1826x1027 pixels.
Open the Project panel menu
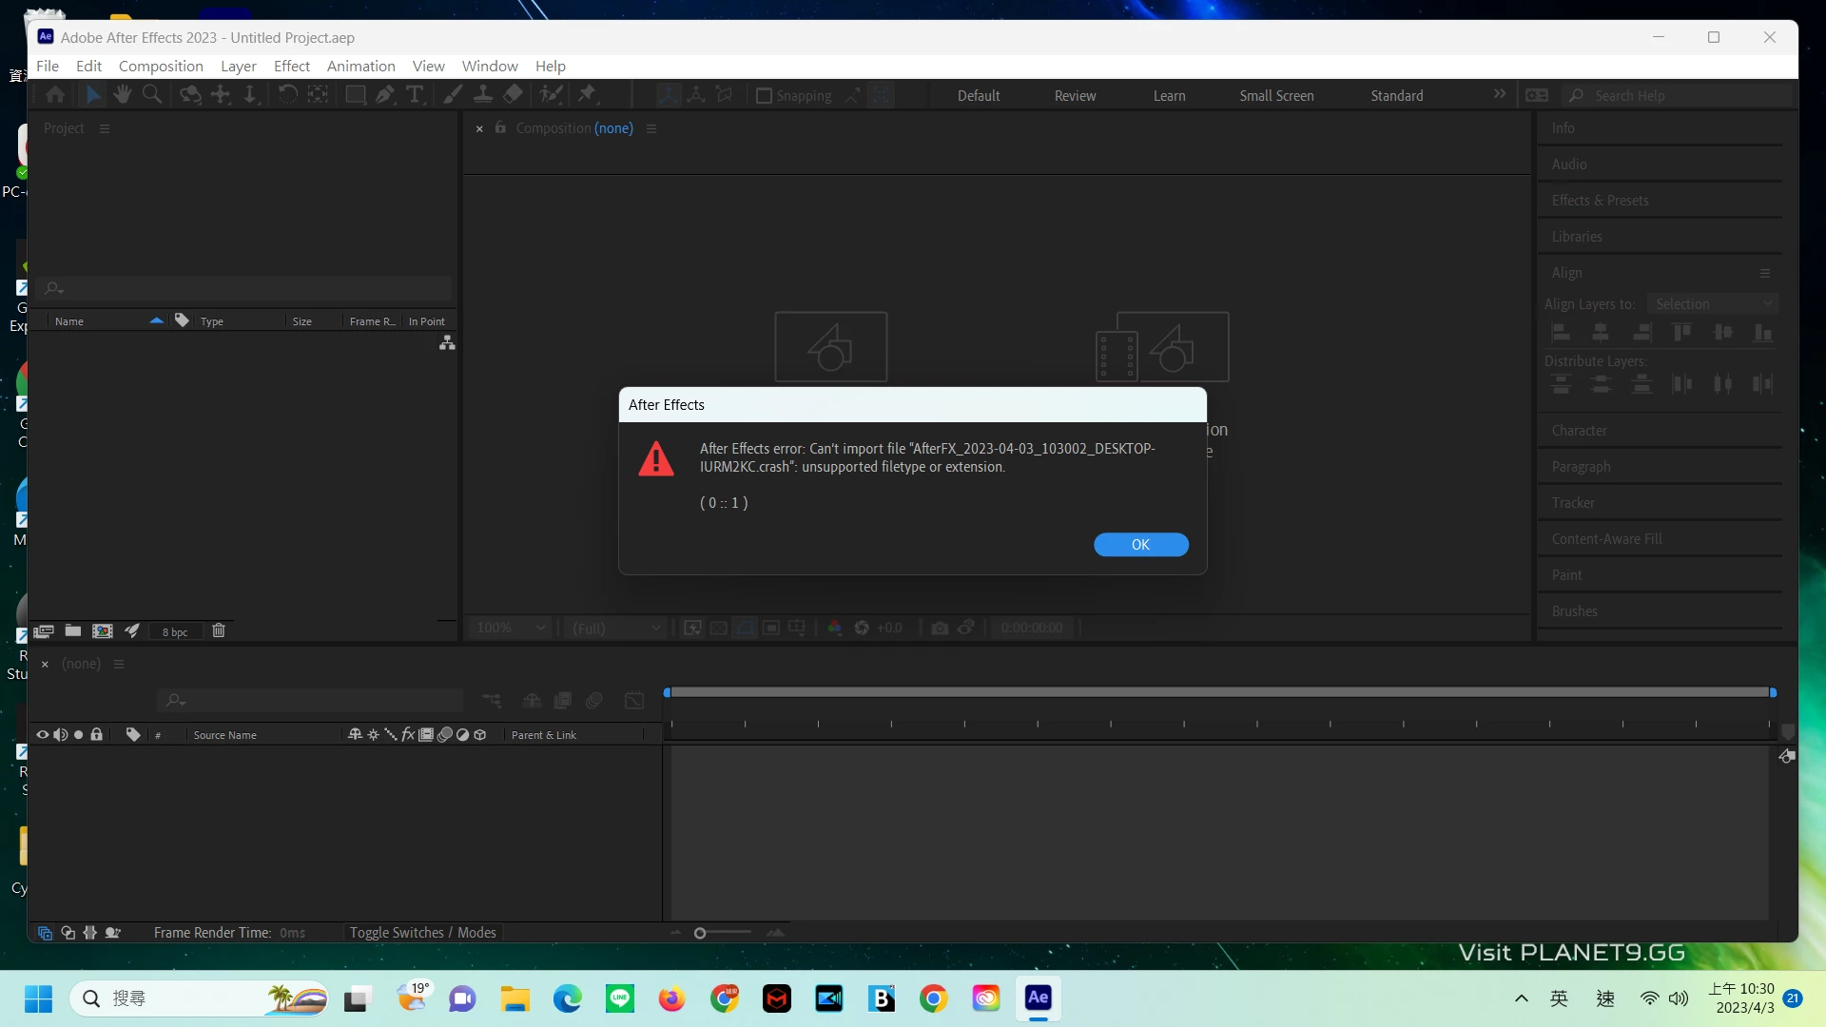(x=105, y=128)
